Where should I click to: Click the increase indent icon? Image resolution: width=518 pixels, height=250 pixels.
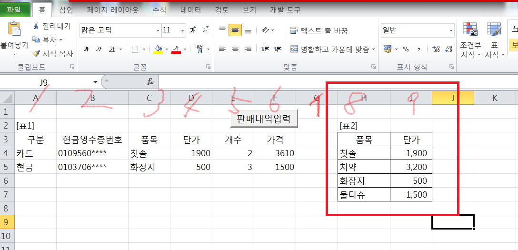[x=278, y=49]
